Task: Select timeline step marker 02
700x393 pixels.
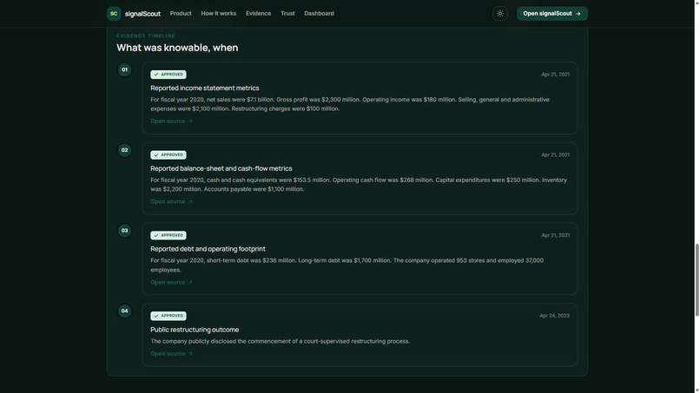Action: (x=124, y=150)
